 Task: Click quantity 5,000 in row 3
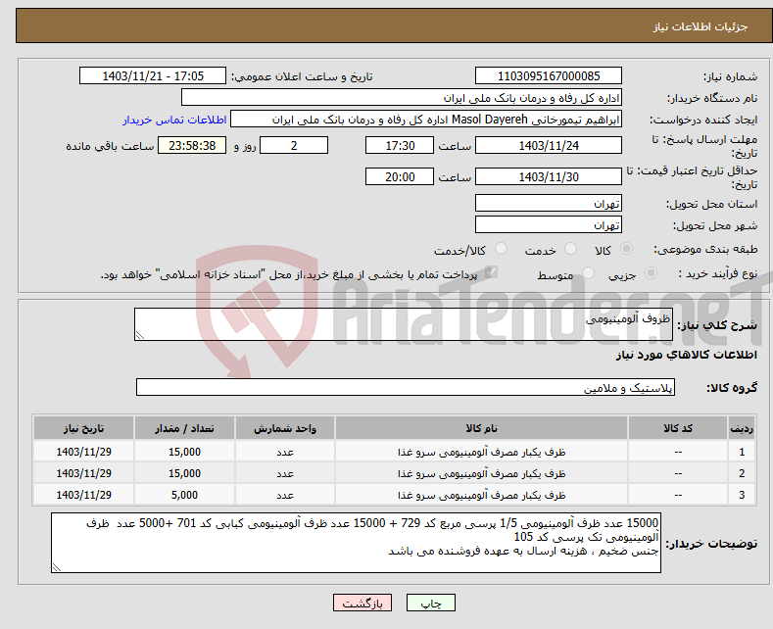tap(184, 495)
